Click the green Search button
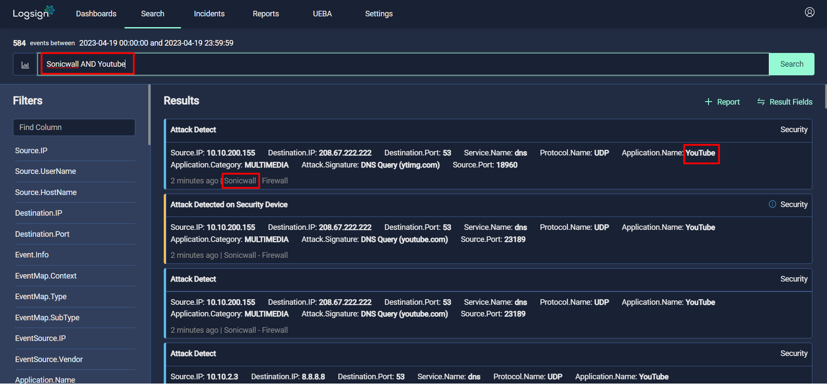 click(791, 64)
